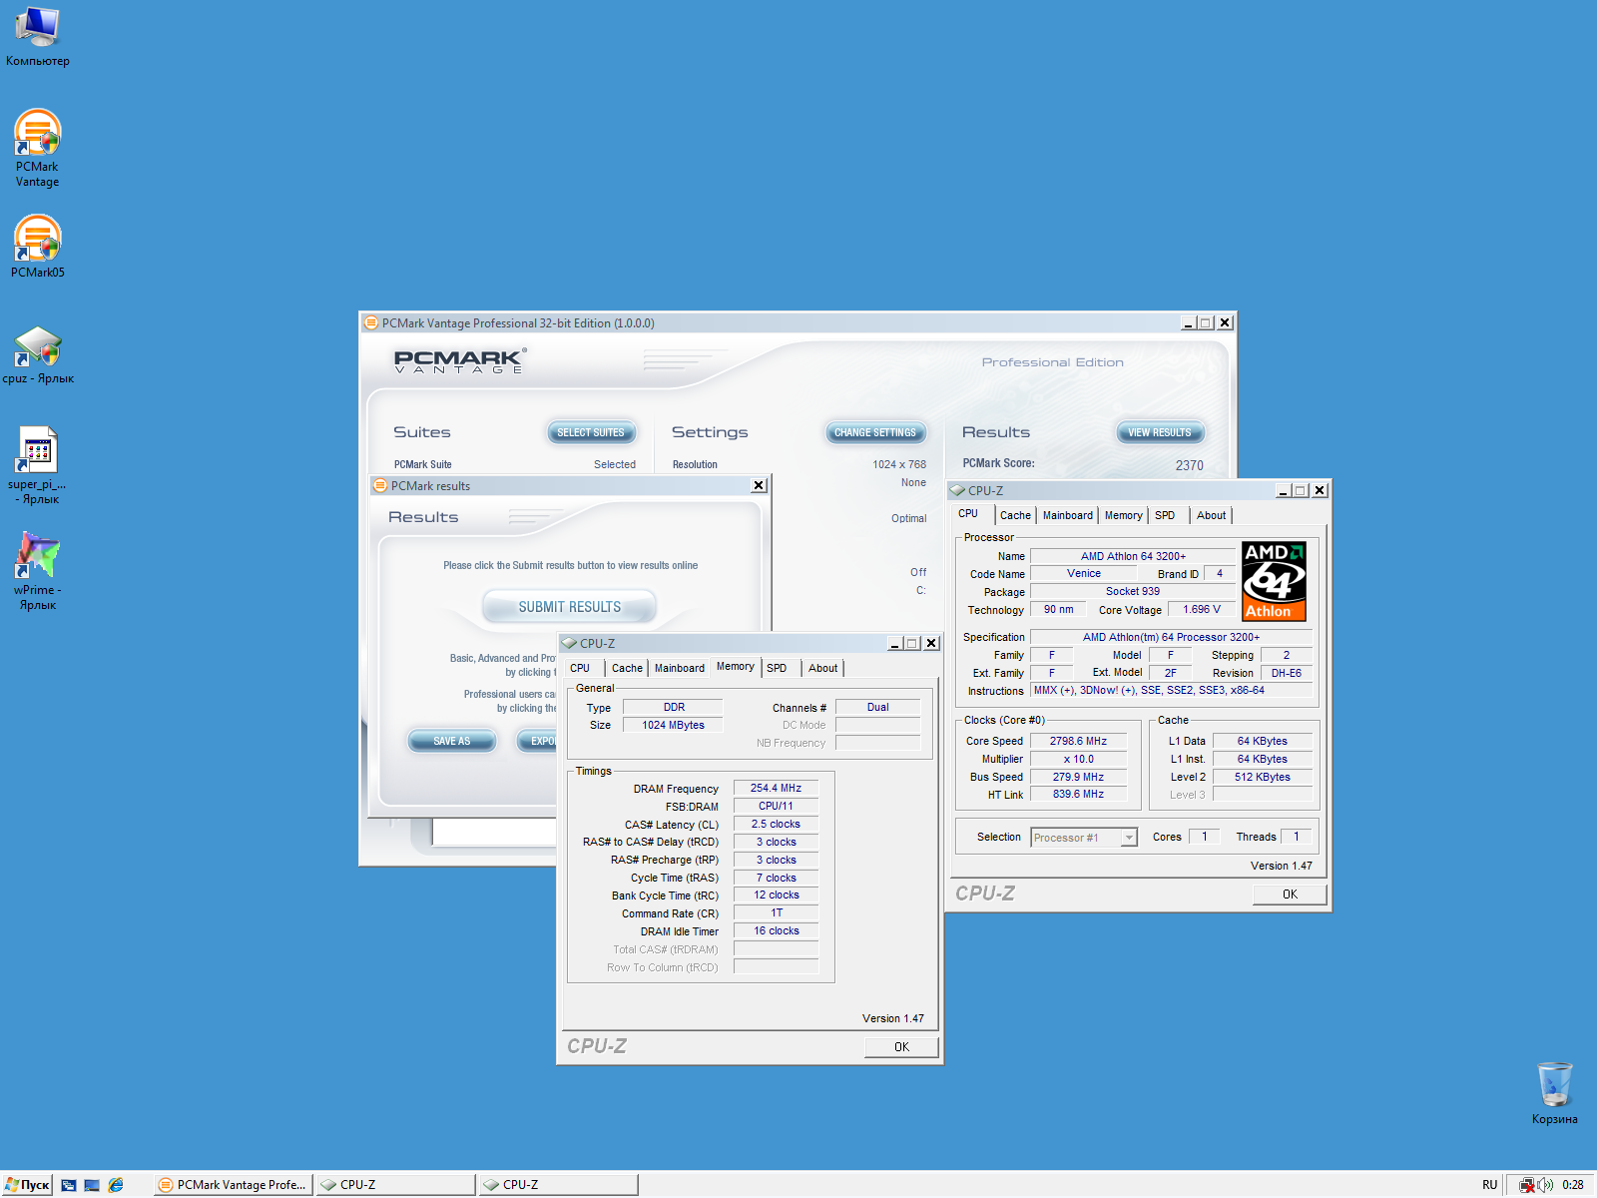Open Cache tab in right CPU-Z window
The width and height of the screenshot is (1597, 1198).
click(x=1015, y=515)
